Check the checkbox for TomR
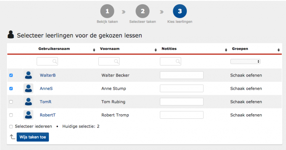The height and width of the screenshot is (150, 286). [11, 102]
